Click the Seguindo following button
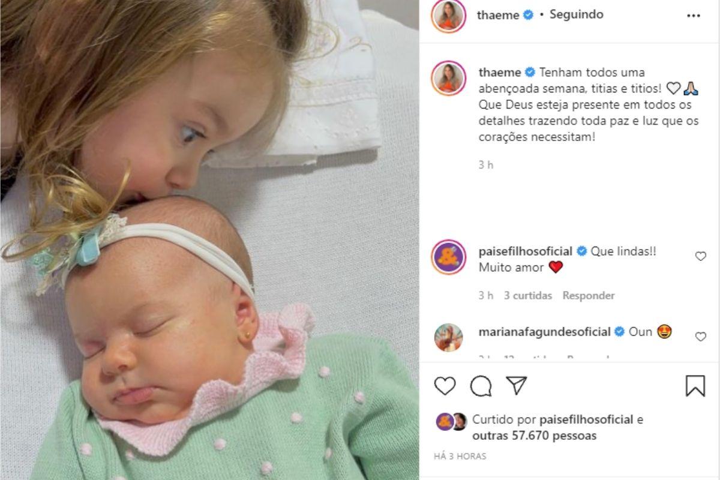The width and height of the screenshot is (720, 480). point(577,15)
